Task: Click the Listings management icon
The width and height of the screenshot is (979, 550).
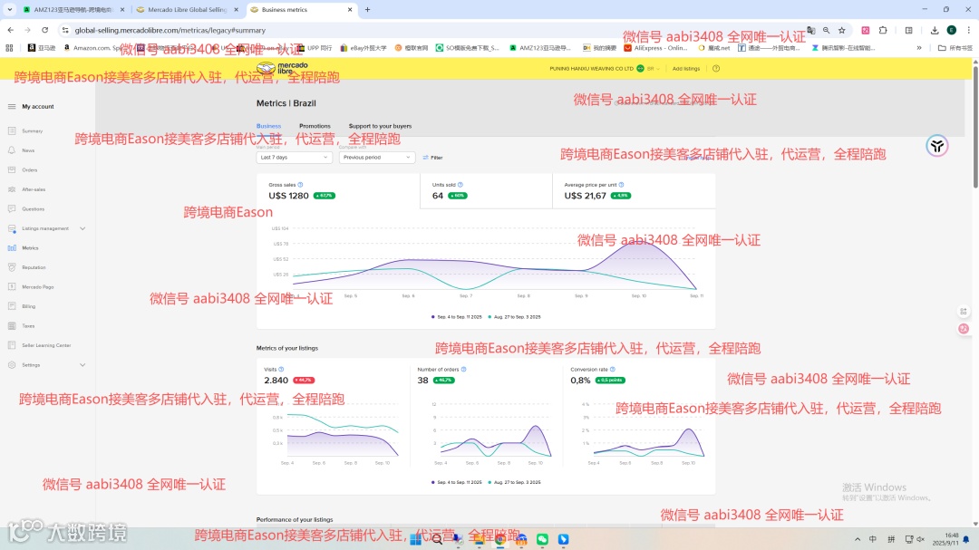Action: tap(12, 228)
